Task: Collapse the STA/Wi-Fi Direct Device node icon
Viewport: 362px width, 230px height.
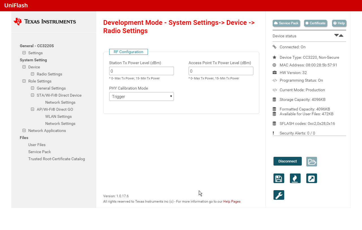Action: (x=33, y=95)
